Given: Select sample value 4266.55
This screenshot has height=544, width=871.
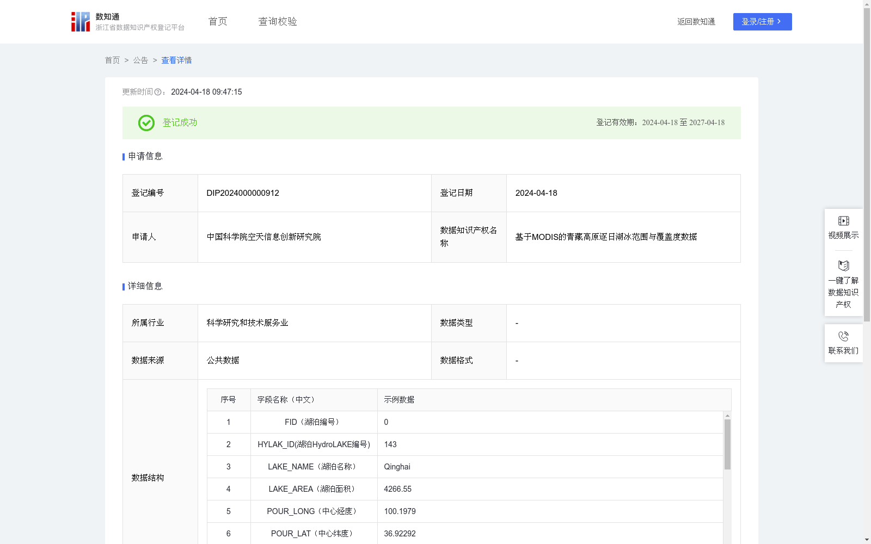Looking at the screenshot, I should (398, 489).
